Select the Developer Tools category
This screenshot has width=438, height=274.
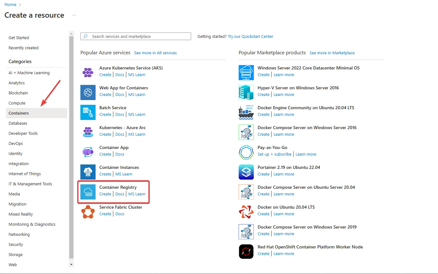pyautogui.click(x=36, y=133)
